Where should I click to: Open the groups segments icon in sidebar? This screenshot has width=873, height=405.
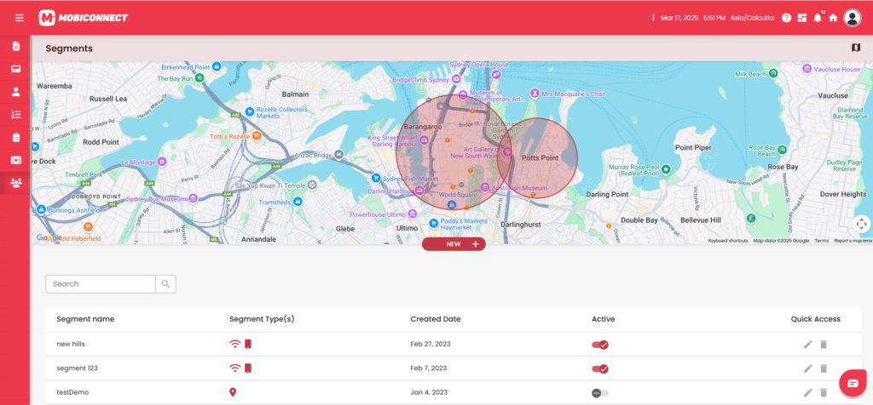16,182
